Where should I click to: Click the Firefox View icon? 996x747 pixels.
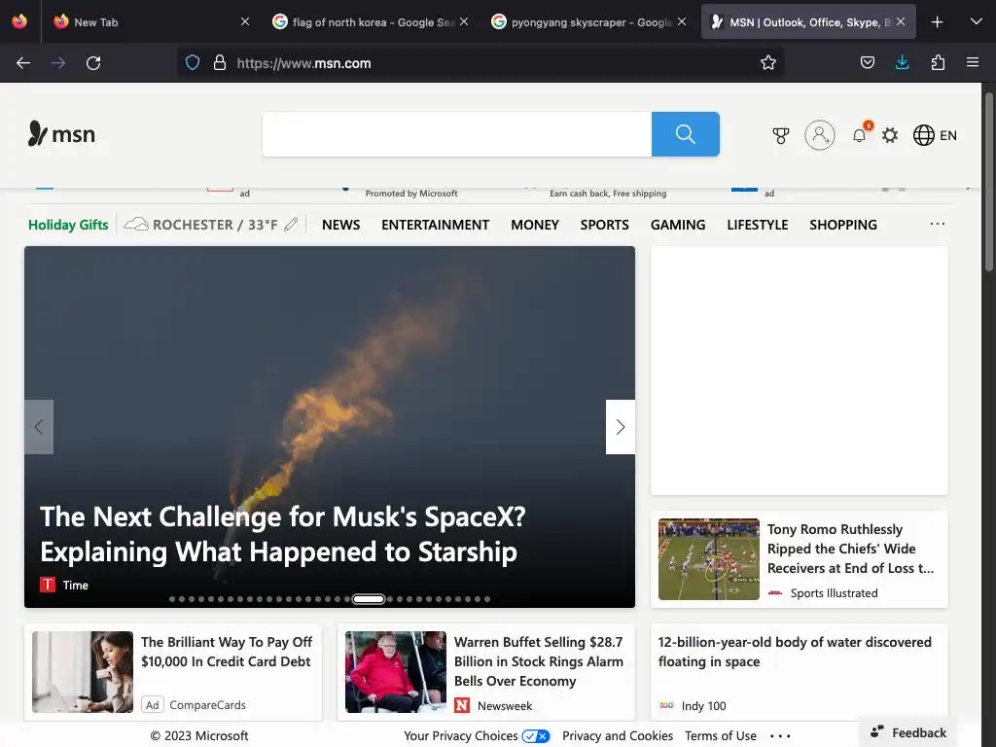(19, 21)
